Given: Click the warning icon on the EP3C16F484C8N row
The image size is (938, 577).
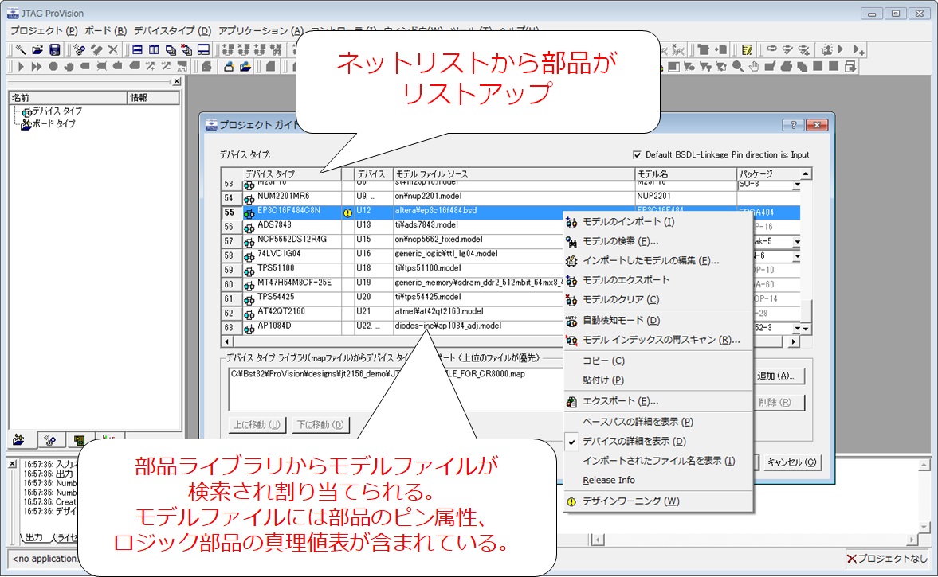Looking at the screenshot, I should click(347, 212).
